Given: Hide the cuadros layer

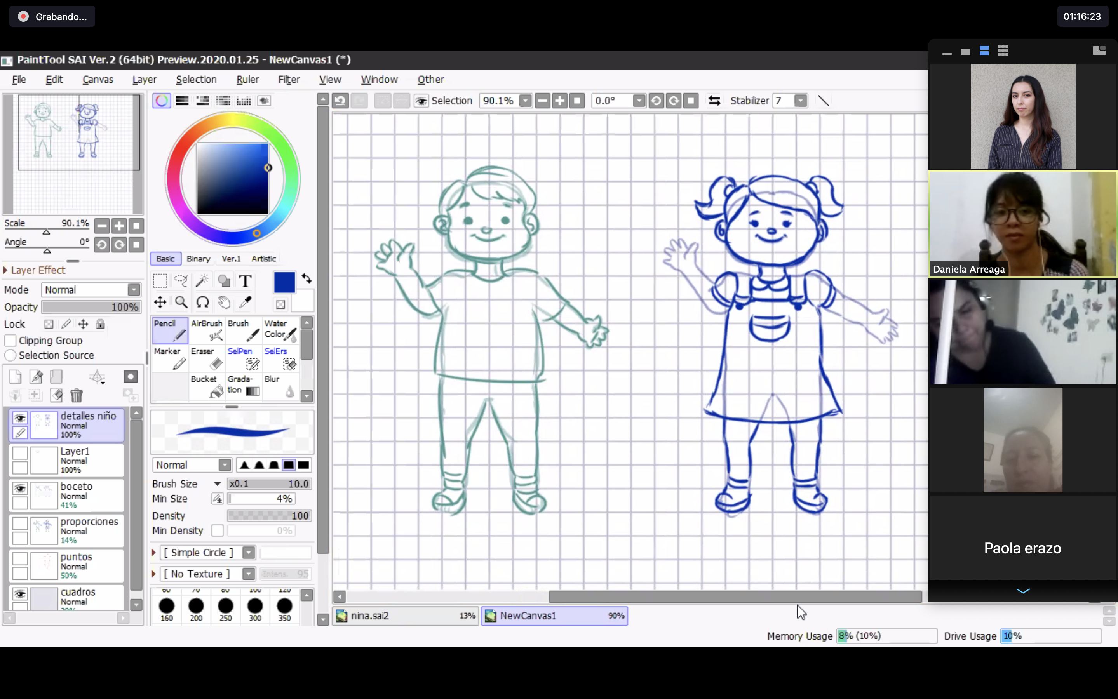Looking at the screenshot, I should pyautogui.click(x=20, y=594).
